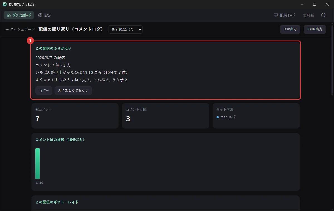Open the 設定 tab
Viewport: 334px width, 211px height.
coord(45,15)
